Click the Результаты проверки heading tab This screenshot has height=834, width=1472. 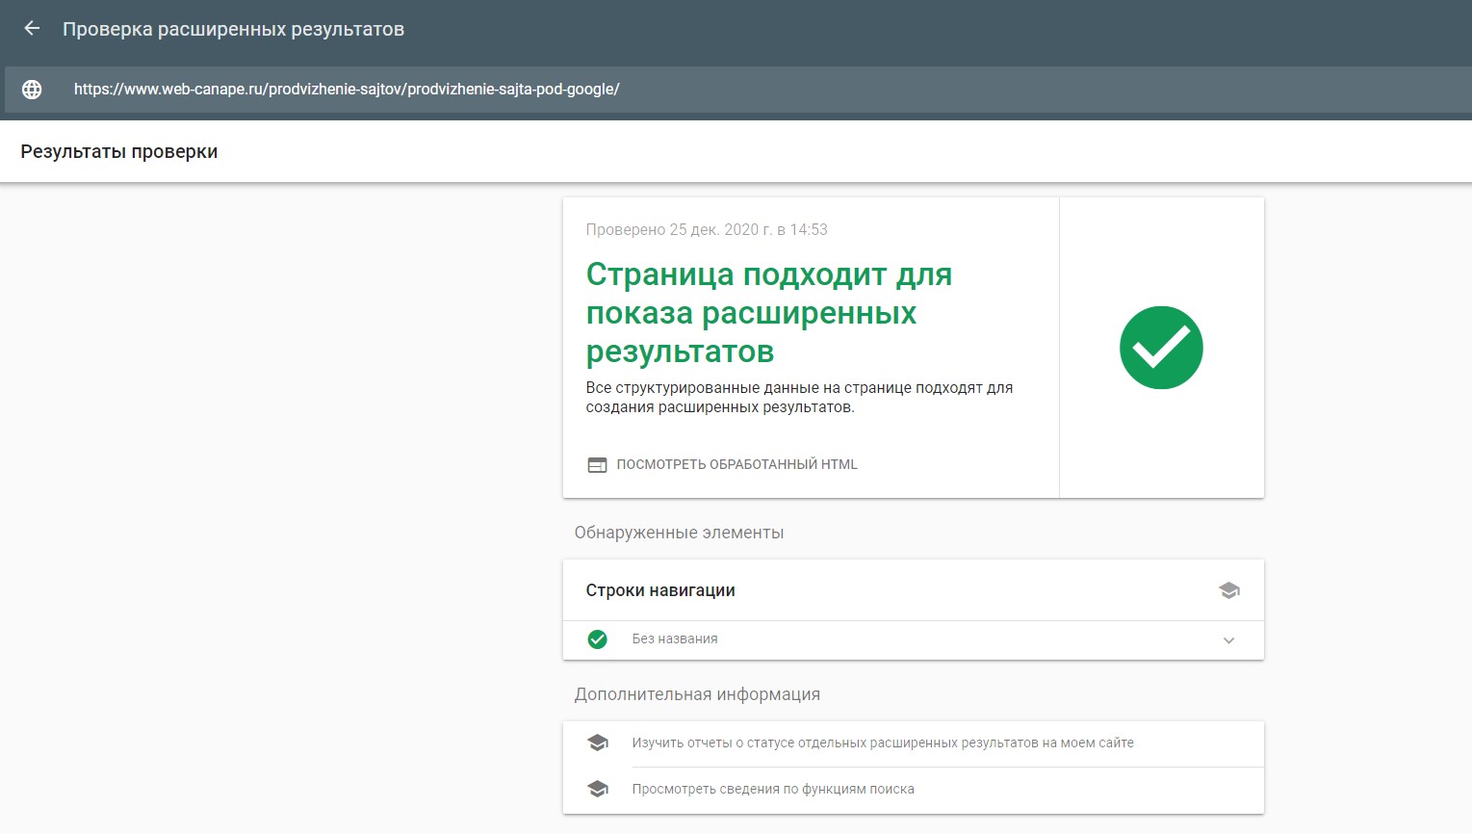coord(118,151)
